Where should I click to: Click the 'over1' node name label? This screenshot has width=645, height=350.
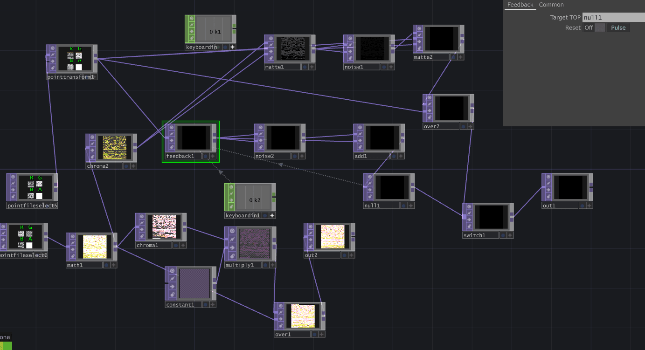click(292, 334)
